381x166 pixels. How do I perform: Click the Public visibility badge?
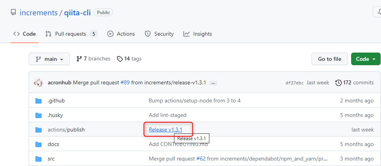(104, 13)
